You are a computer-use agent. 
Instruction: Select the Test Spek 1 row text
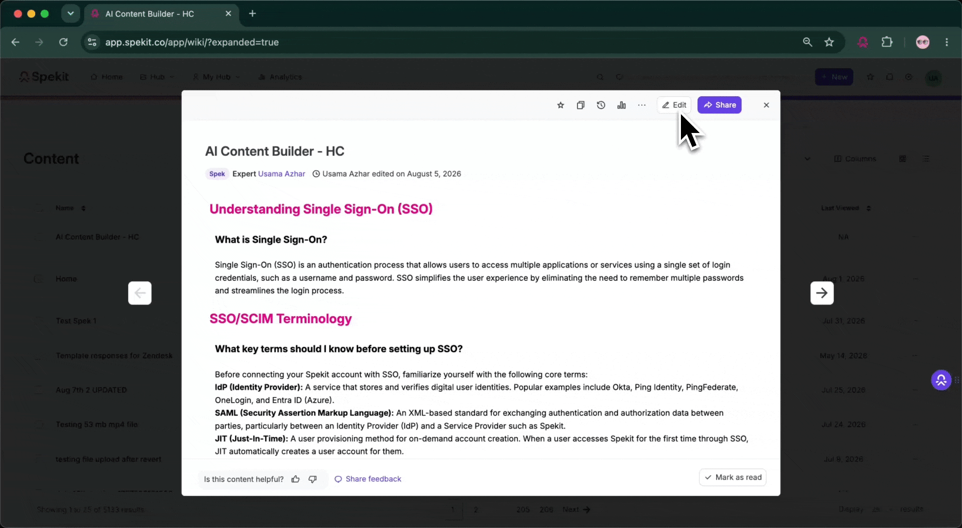click(x=76, y=321)
